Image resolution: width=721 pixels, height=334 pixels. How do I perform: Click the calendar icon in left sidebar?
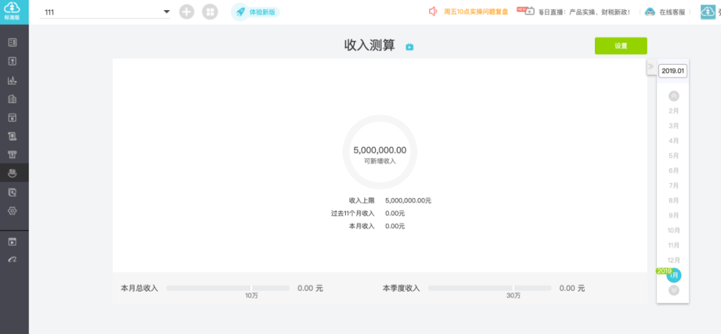pyautogui.click(x=12, y=117)
